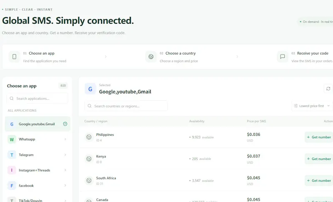This screenshot has height=202, width=333.
Task: Click the filter icon beside Lowest price first
Action: click(296, 106)
